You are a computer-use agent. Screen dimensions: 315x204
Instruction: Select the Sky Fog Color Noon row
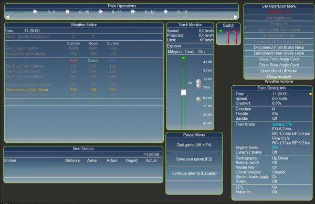click(x=84, y=71)
